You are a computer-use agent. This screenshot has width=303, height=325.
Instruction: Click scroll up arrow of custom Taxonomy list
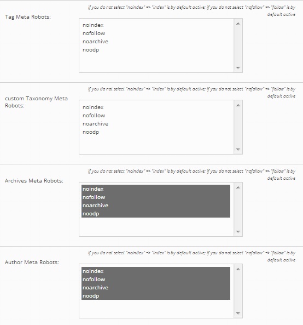tap(238, 105)
